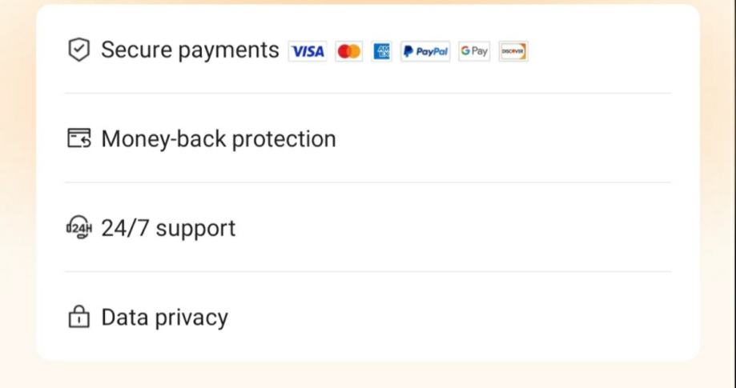This screenshot has width=736, height=388.
Task: Click the padlock icon beside Data privacy
Action: (78, 318)
